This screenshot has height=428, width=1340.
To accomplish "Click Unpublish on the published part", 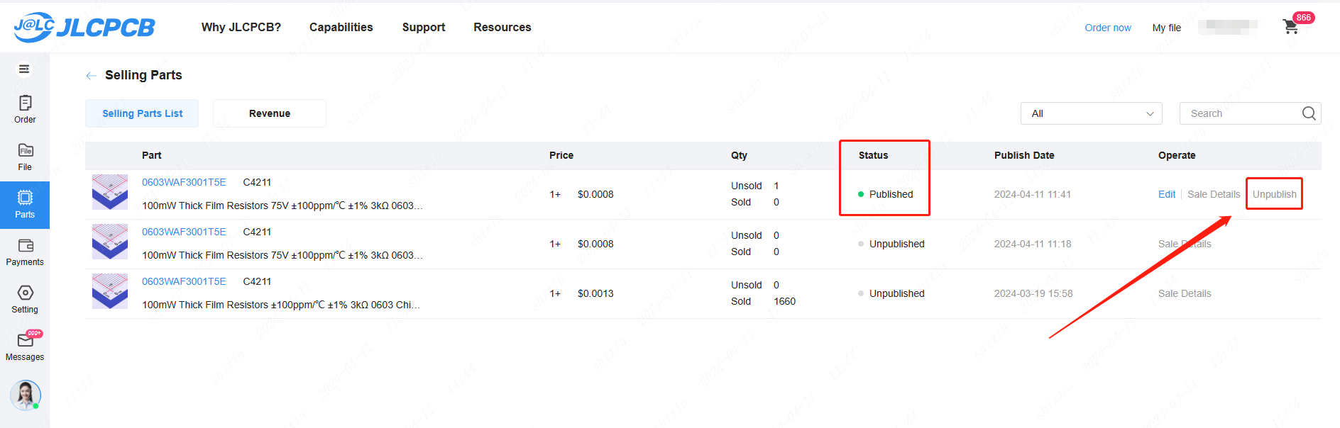I will [1275, 194].
